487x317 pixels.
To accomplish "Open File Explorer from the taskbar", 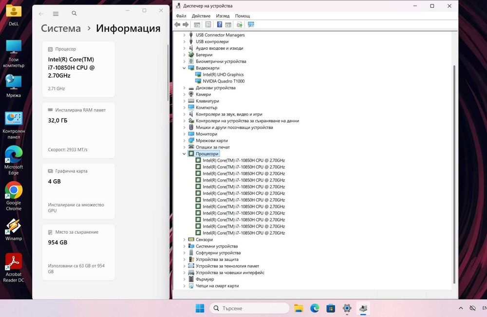I will 299,308.
